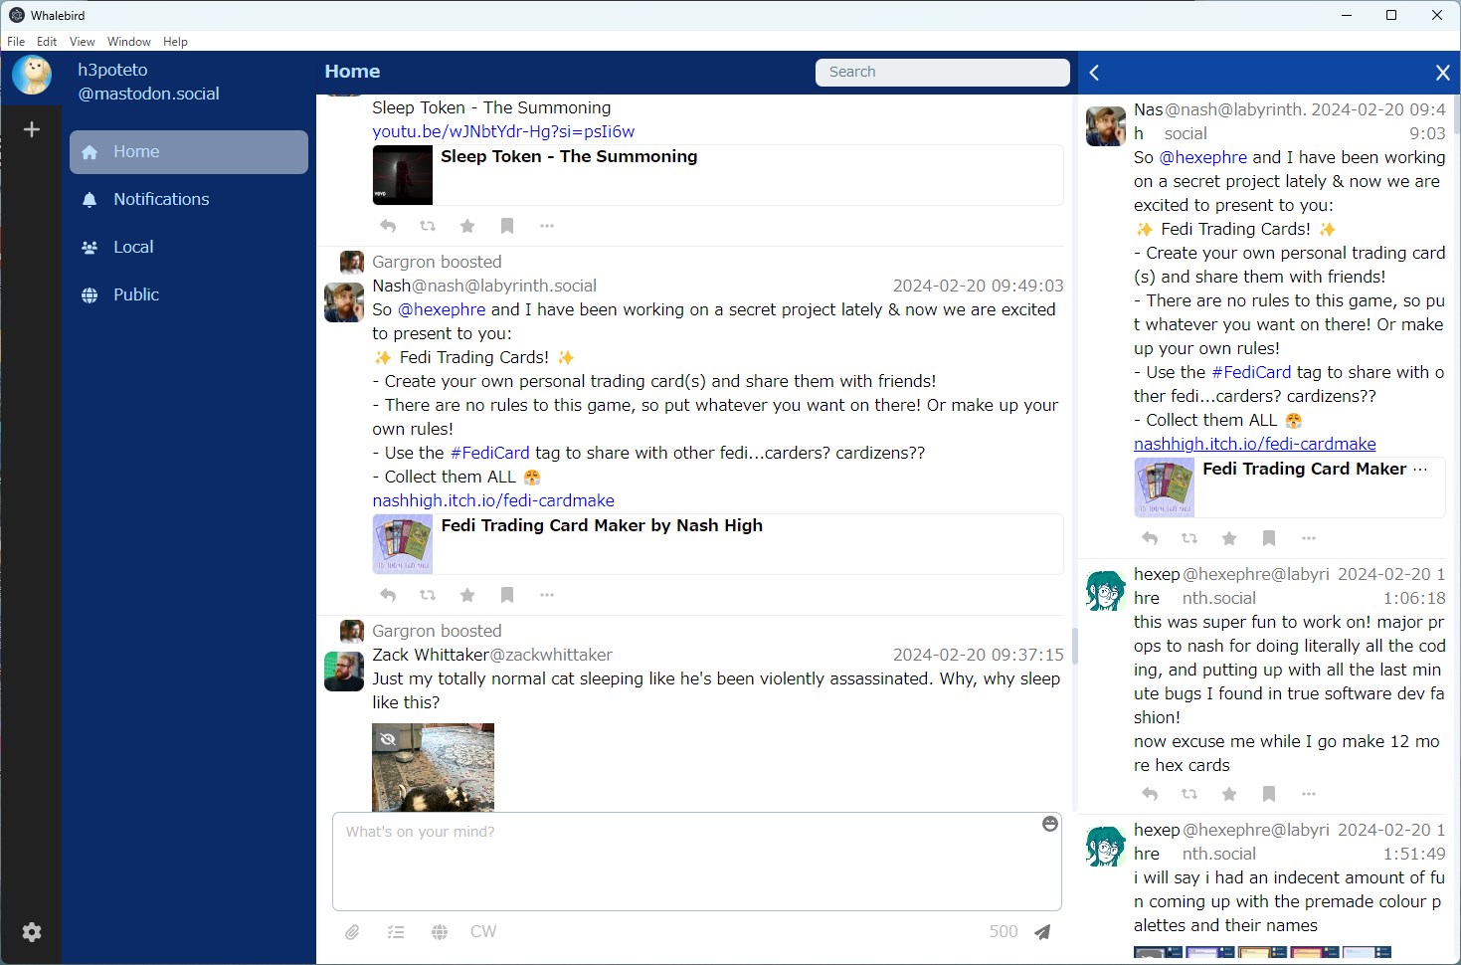Send the toot with paper plane icon
The image size is (1461, 965).
coord(1042,931)
